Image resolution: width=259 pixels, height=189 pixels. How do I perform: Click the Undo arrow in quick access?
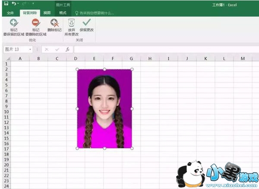point(14,4)
